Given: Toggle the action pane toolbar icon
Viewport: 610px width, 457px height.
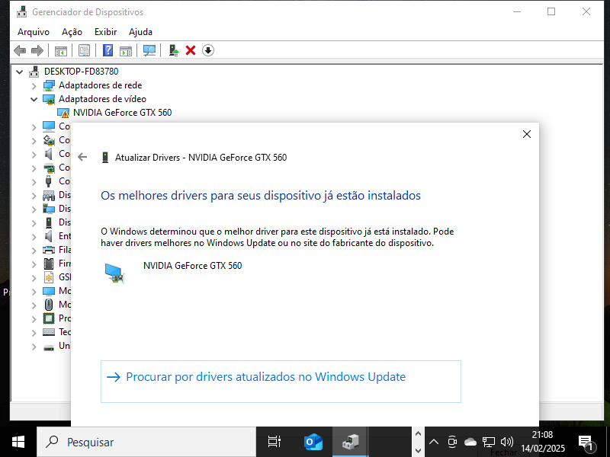Looking at the screenshot, I should [x=126, y=50].
